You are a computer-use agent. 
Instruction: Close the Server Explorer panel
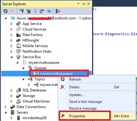[89, 4]
